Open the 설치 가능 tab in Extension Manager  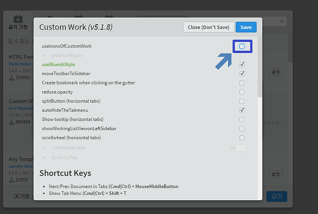(x=18, y=23)
